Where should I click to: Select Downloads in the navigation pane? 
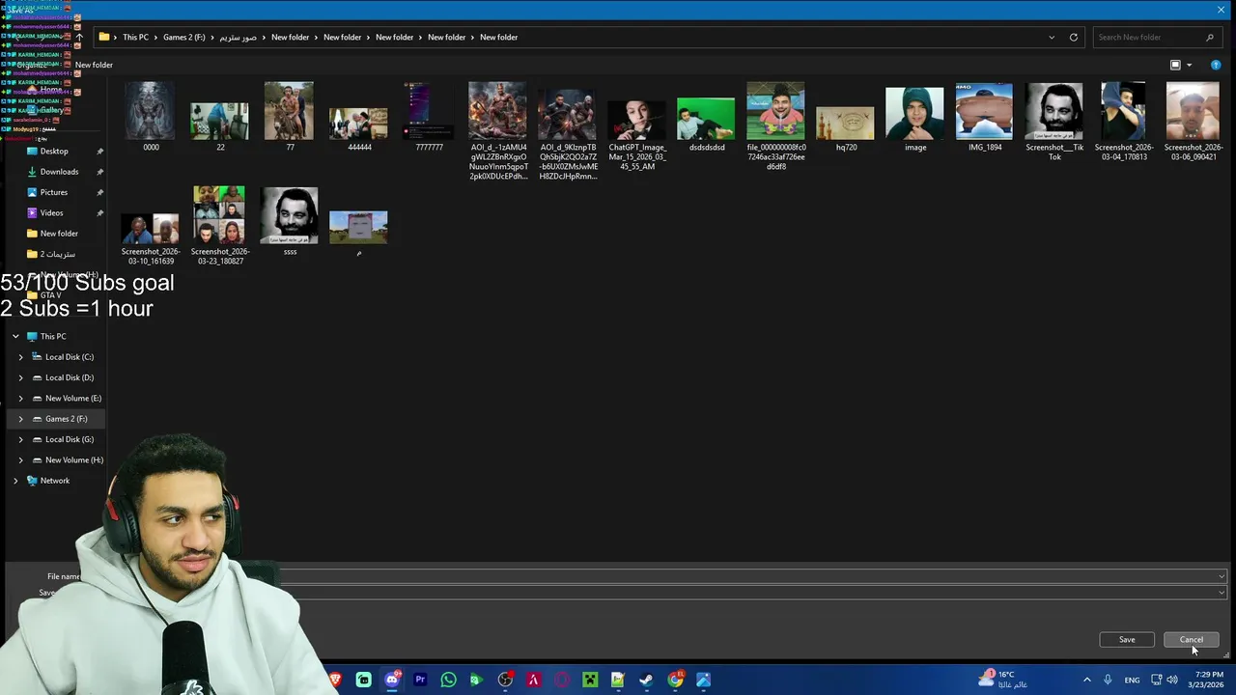(x=59, y=172)
